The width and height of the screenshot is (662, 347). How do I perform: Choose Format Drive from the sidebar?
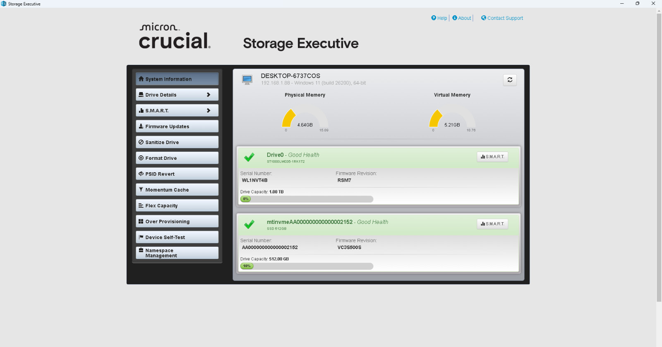click(177, 158)
